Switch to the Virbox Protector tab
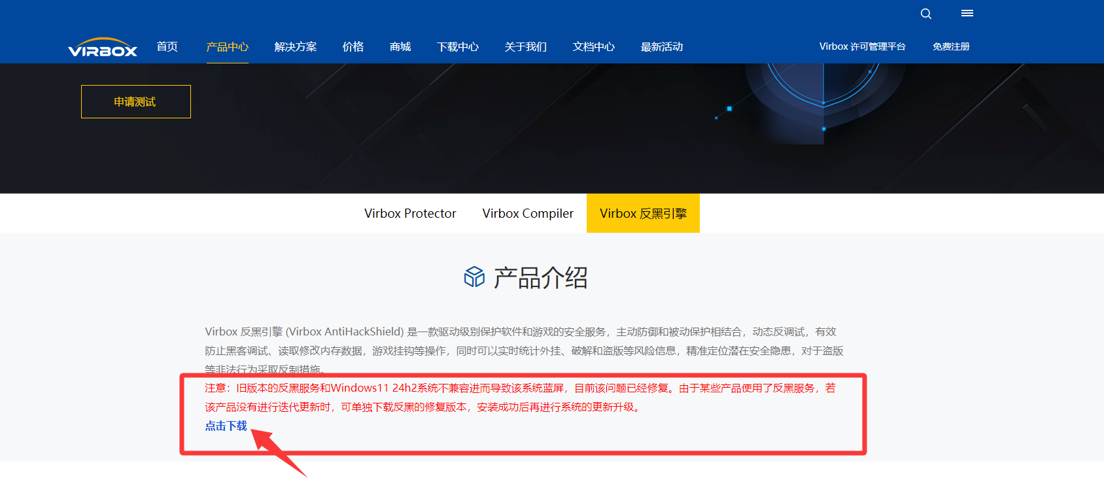The height and width of the screenshot is (493, 1104). [x=410, y=213]
